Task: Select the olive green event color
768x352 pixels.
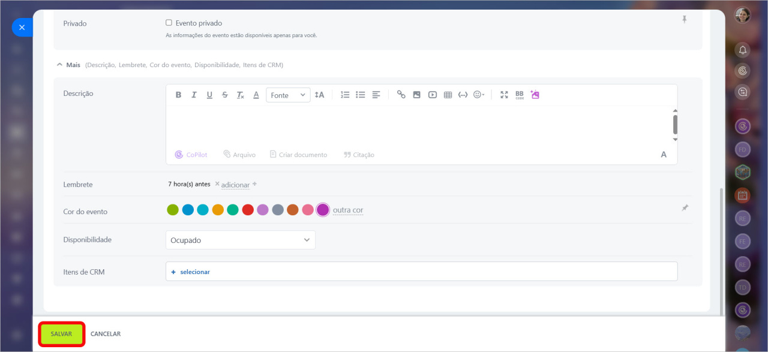Action: (173, 210)
